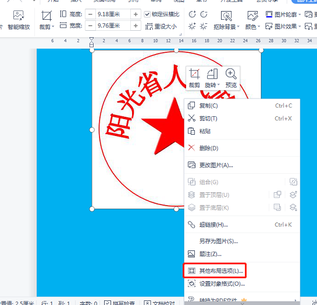Viewport: 317px width, 305px height.
Task: Click the decrease brightness sun icon
Action: (x=204, y=26)
